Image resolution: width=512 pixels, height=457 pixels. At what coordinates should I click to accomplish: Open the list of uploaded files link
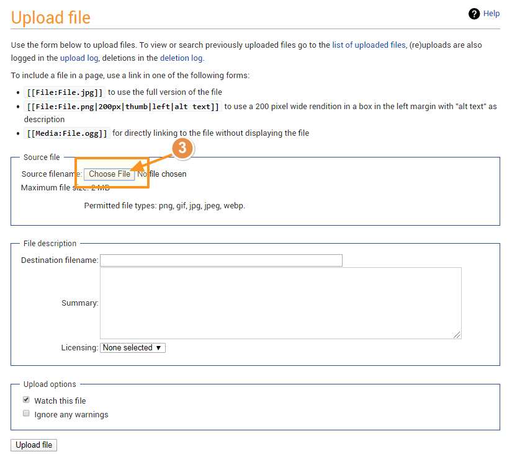coord(369,45)
